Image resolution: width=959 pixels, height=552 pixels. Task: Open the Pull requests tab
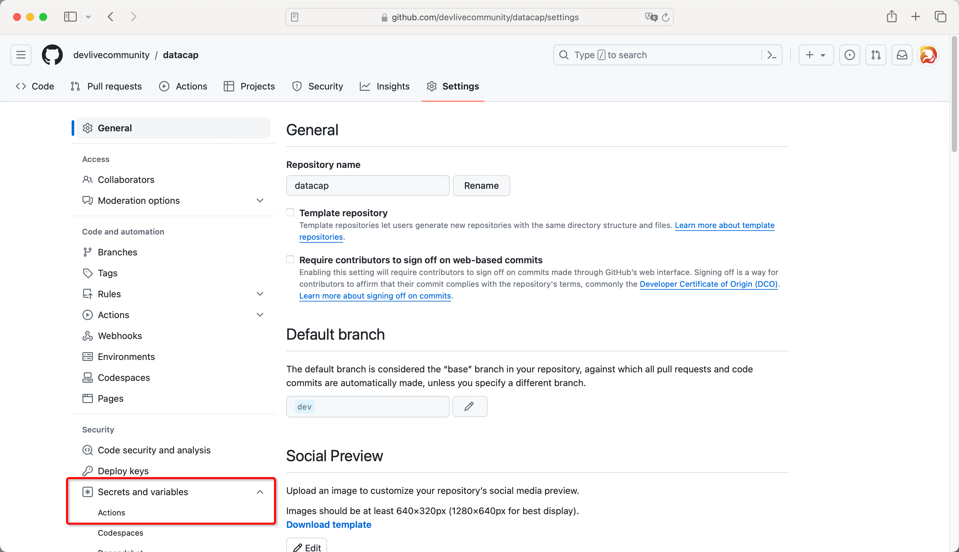(106, 87)
